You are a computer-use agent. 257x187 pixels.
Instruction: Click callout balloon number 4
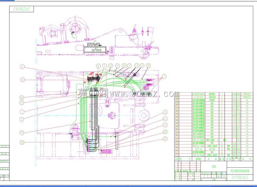22,67
